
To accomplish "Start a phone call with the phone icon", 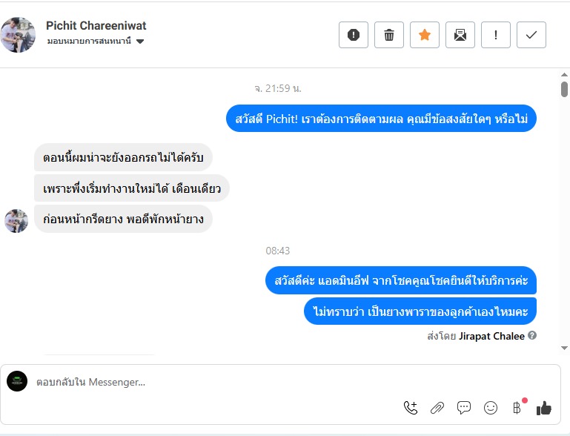I will (410, 407).
